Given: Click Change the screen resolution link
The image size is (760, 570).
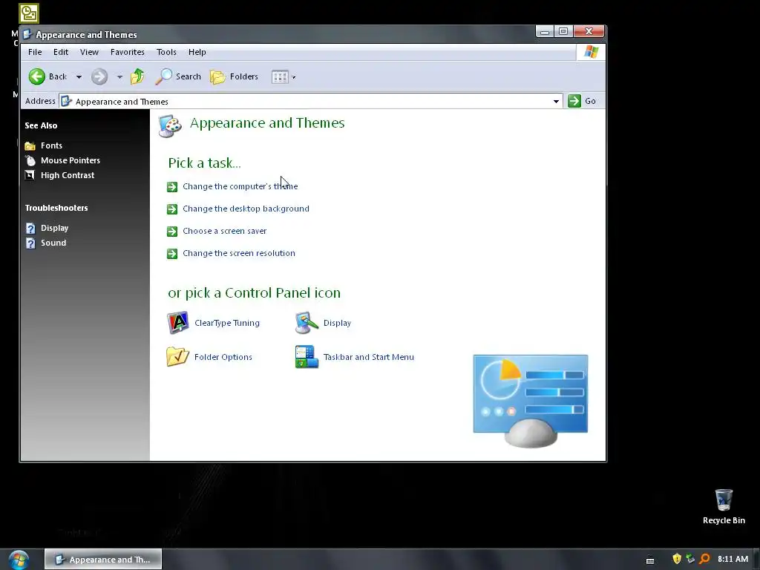Looking at the screenshot, I should (x=239, y=254).
